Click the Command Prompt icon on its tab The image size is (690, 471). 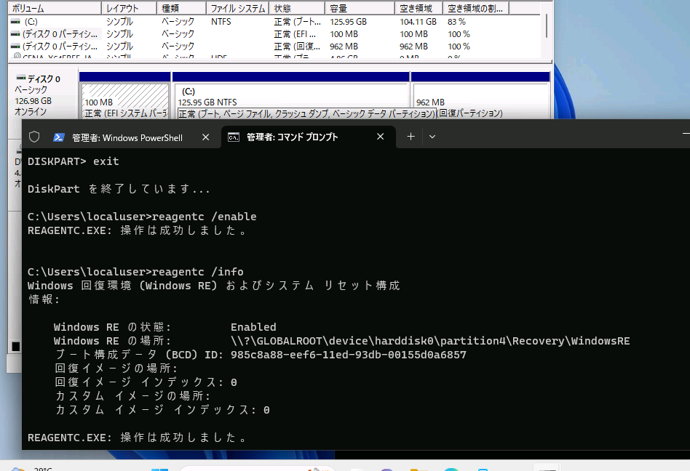point(234,137)
